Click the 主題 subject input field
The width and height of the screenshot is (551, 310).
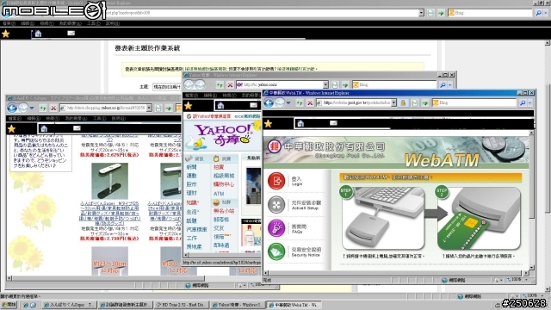tap(167, 87)
